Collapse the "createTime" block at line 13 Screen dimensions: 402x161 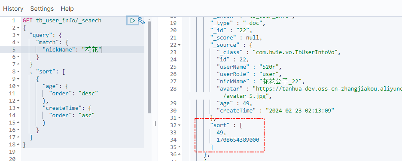[18, 108]
